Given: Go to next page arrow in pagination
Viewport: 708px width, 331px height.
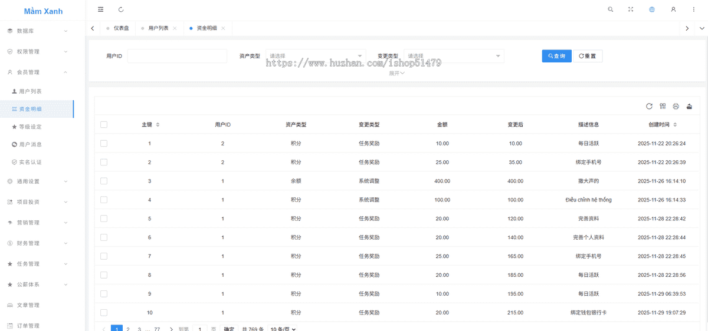Looking at the screenshot, I should 171,329.
